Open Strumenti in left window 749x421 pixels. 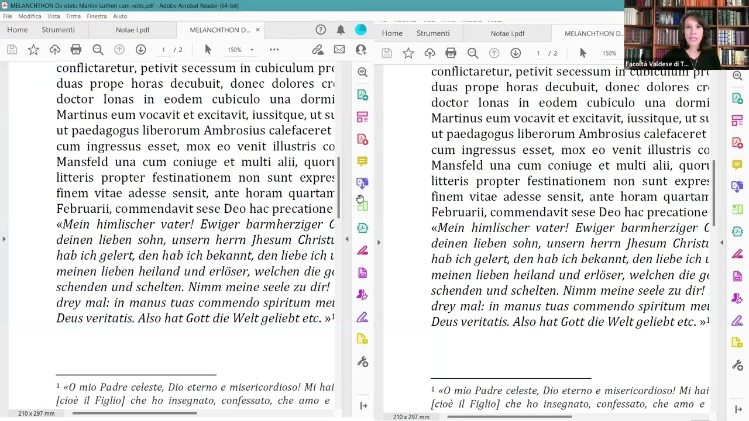click(x=58, y=30)
